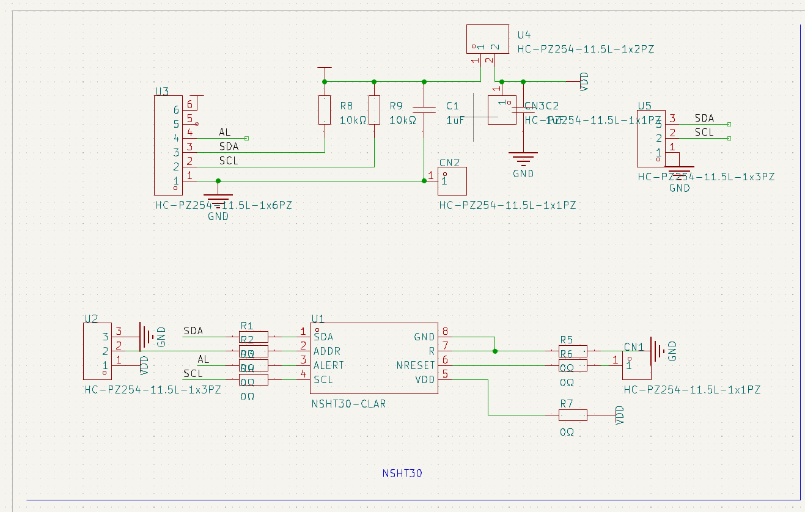805x512 pixels.
Task: Select the GND symbol under the C2 capacitor
Action: [x=523, y=160]
